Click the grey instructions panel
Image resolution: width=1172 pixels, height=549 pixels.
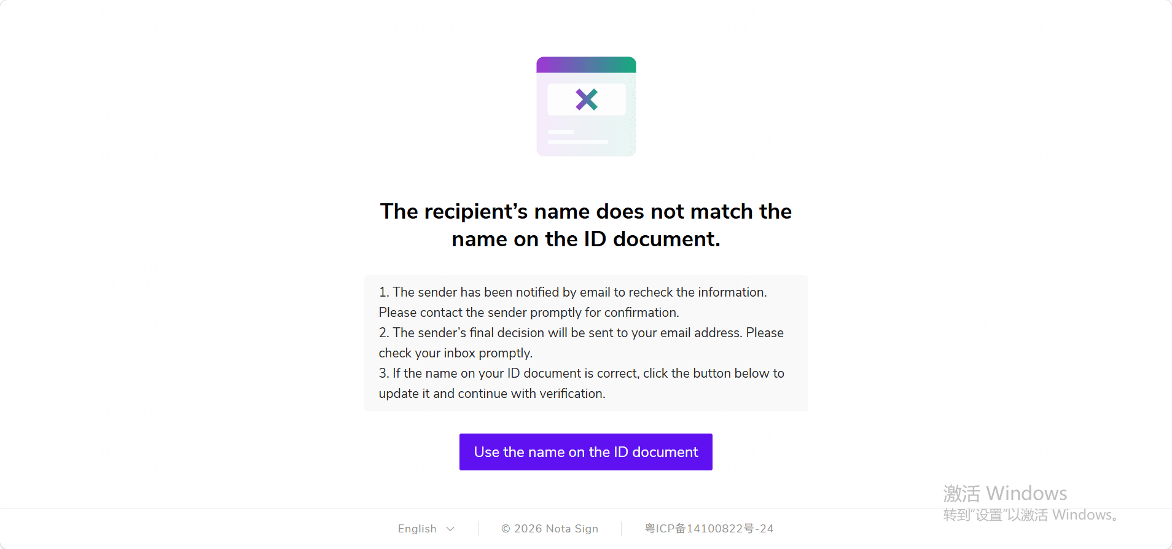tap(586, 343)
